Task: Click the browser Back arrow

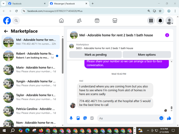Action: (4, 11)
